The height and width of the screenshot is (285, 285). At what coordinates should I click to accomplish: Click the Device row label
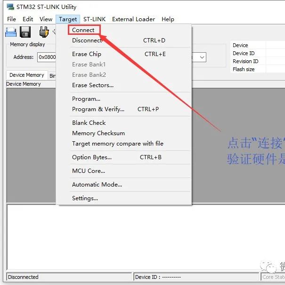(240, 45)
